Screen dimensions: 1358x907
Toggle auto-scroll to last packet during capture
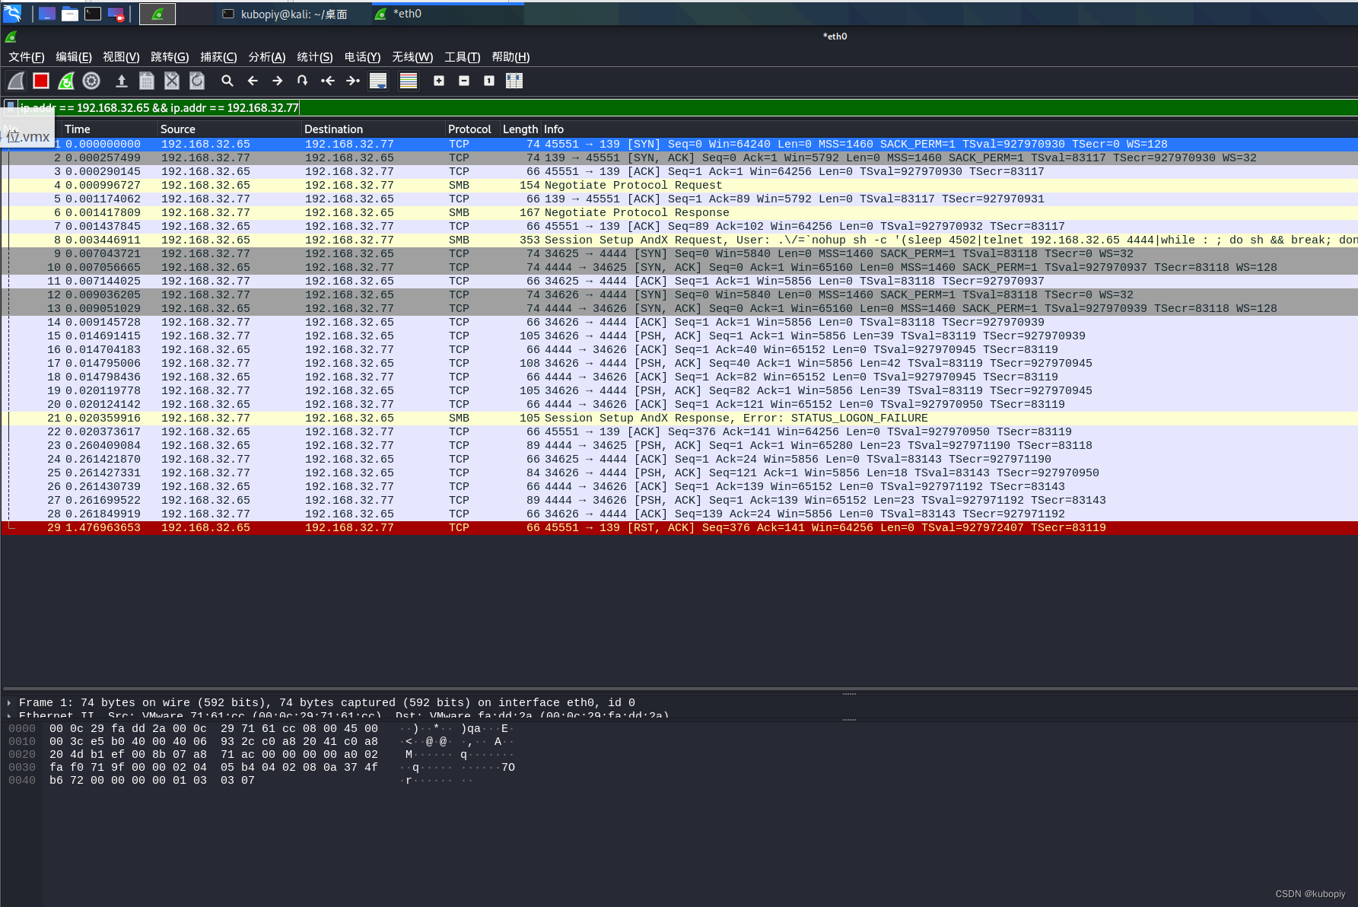[378, 81]
